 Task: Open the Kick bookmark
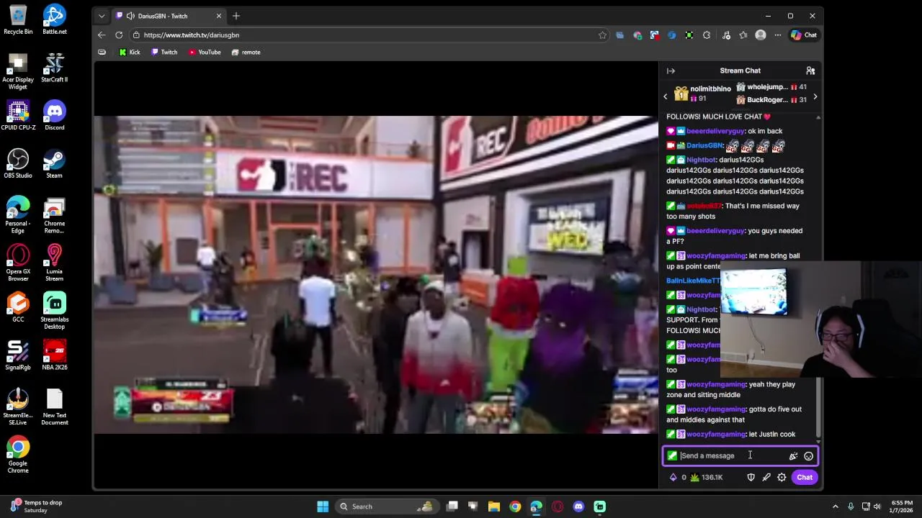pos(130,52)
